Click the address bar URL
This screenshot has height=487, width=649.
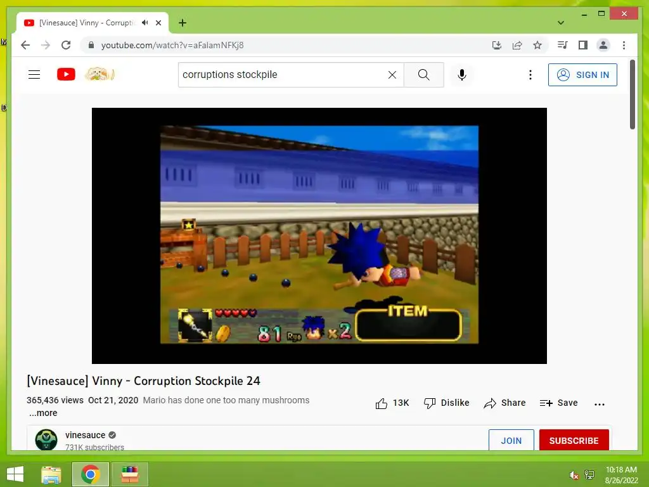click(172, 45)
